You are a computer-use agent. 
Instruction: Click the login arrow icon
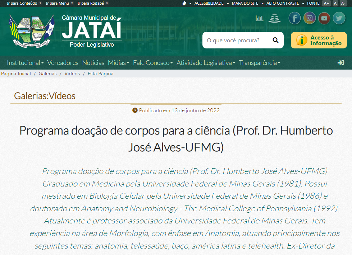click(341, 63)
